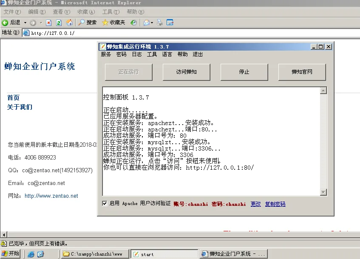The width and height of the screenshot is (360, 259).
Task: Open the 语言 menu in control panel
Action: click(167, 54)
